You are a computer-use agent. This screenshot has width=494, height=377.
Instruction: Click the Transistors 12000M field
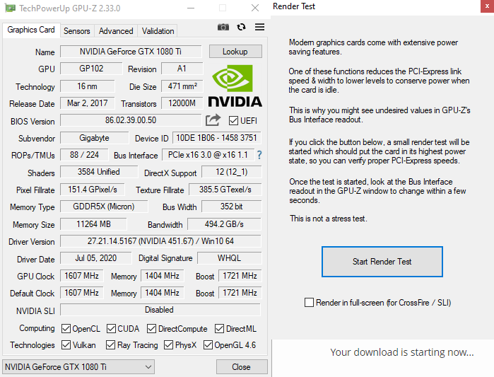tap(182, 103)
